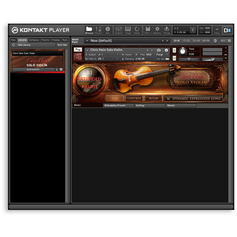Toggle the PV button on the instrument edge
Screen dimensions: 237x237
pos(226,58)
